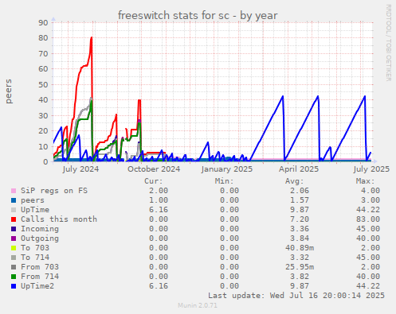The width and height of the screenshot is (396, 314).
Task: Click the 'July 2024' x-axis label
Action: click(80, 169)
